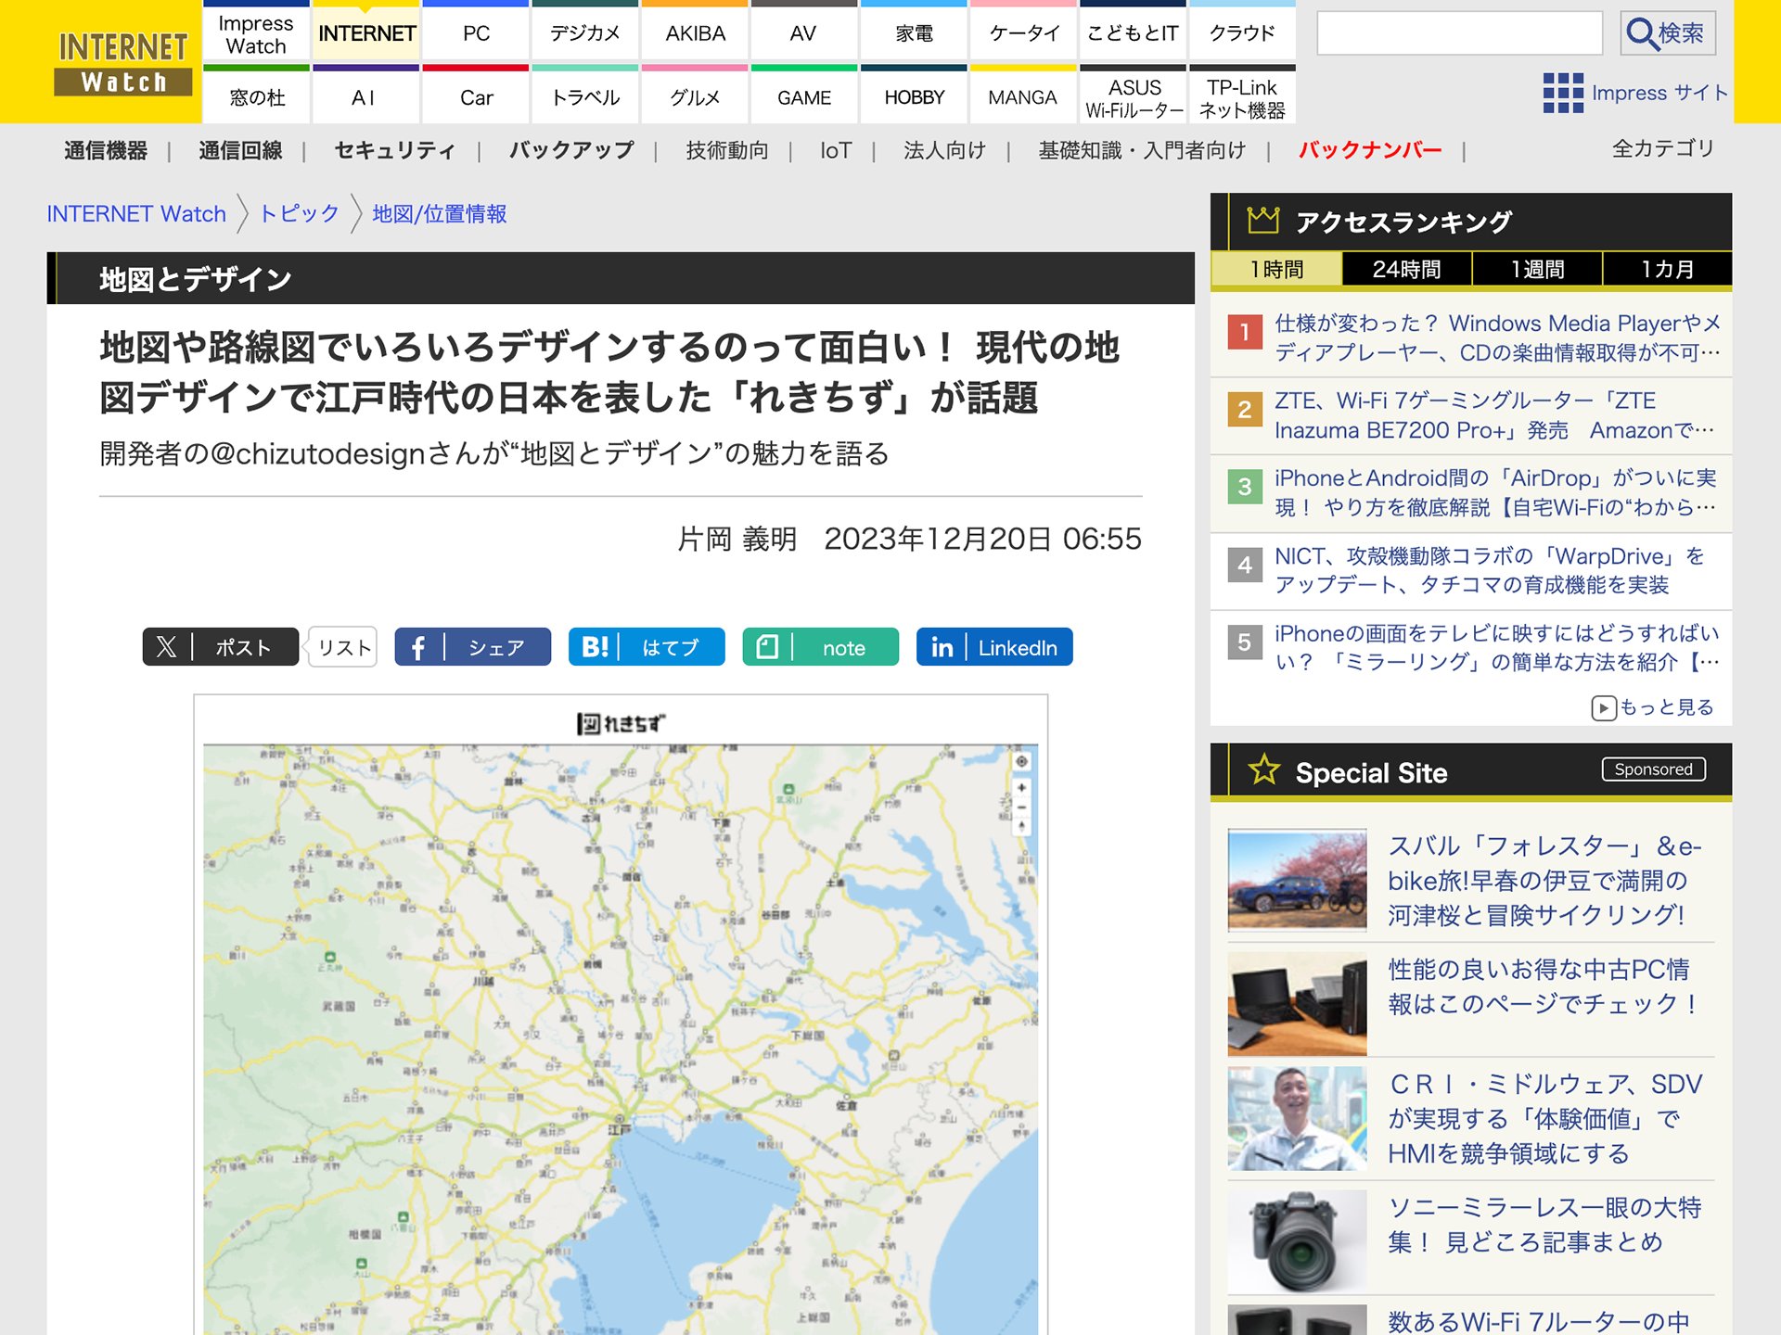1781x1335 pixels.
Task: Focus the site search text field
Action: [x=1459, y=33]
